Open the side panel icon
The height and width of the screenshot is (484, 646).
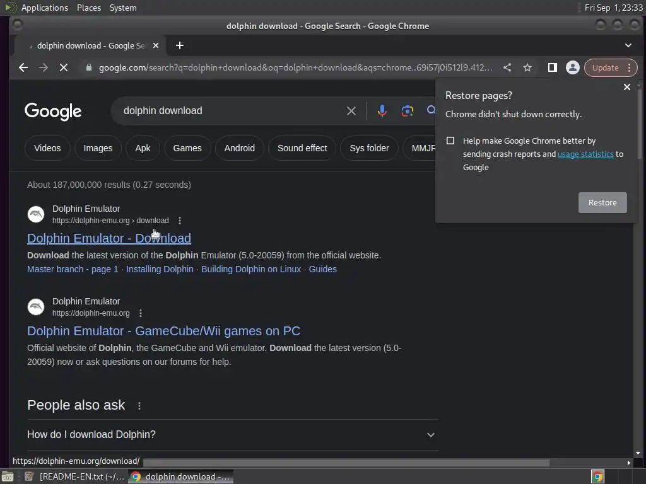(x=553, y=67)
